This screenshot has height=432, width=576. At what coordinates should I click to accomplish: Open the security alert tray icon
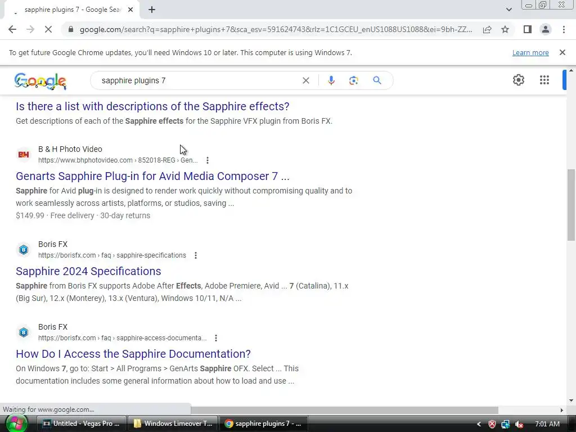click(492, 424)
